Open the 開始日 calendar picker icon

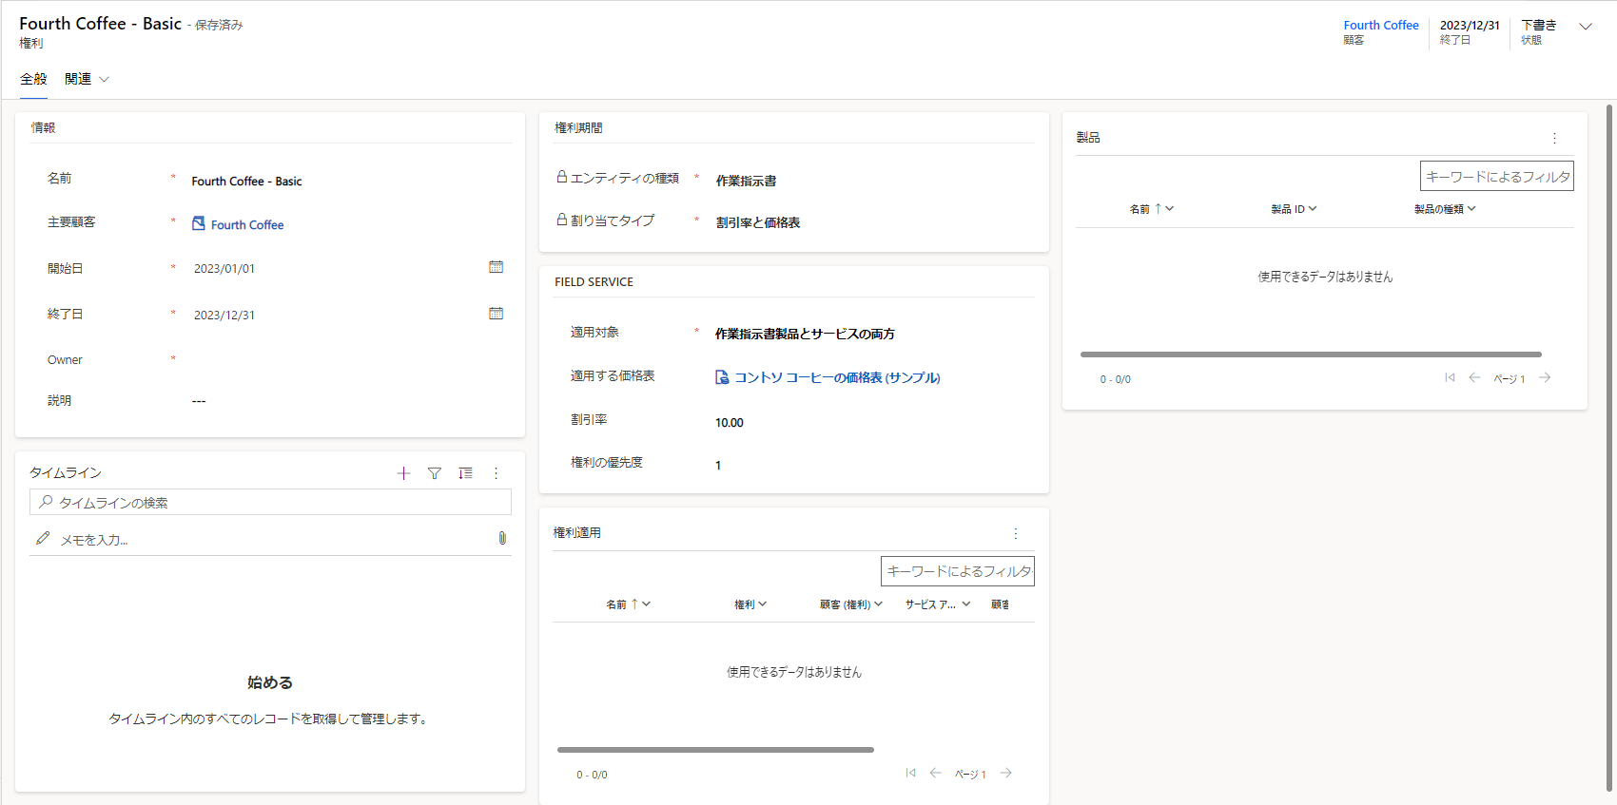(496, 267)
